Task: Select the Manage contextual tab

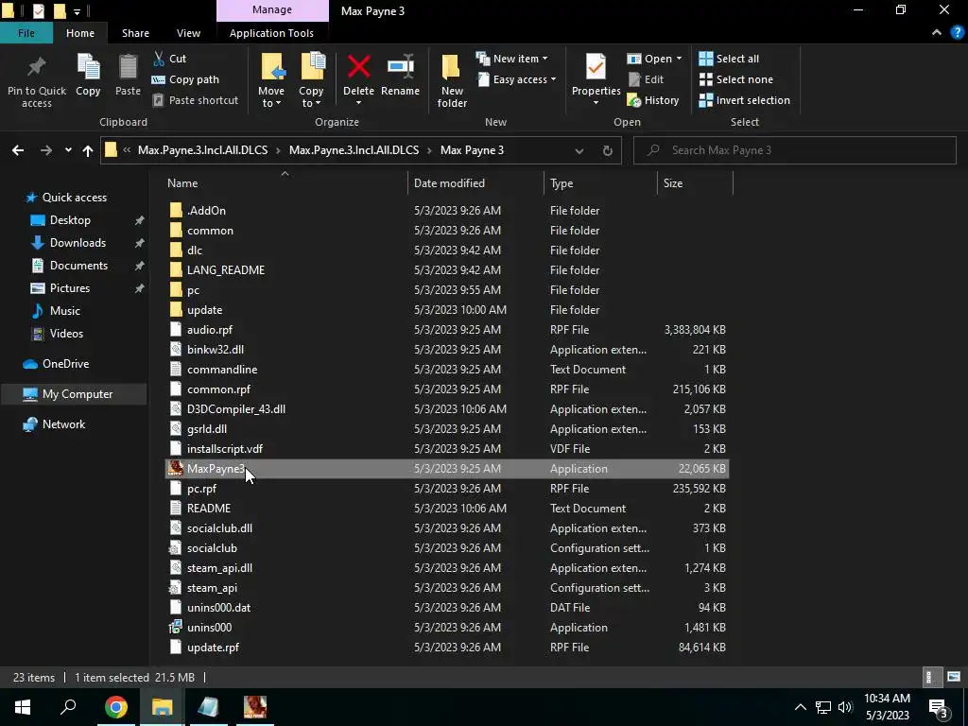Action: click(272, 10)
